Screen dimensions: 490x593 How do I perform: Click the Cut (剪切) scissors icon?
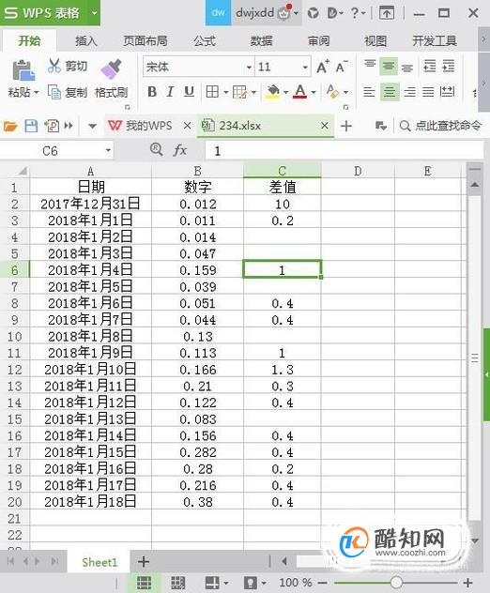(x=54, y=66)
